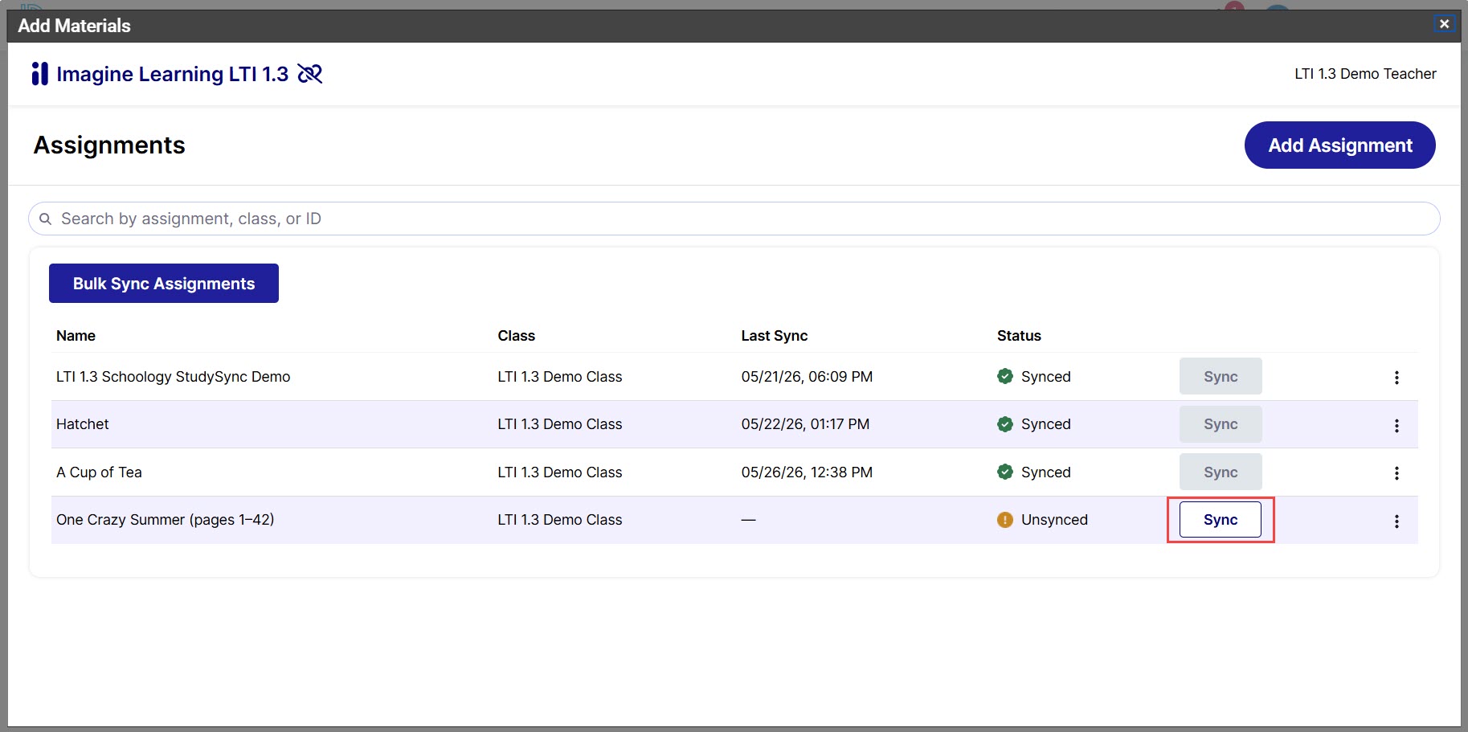Click the 05/26/26, 12:38 PM sync time

(x=807, y=472)
